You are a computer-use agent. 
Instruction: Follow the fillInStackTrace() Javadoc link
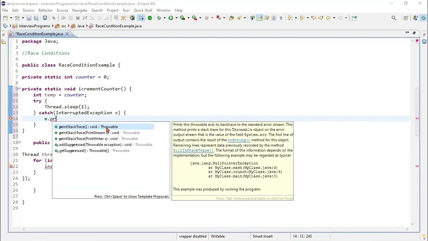click(193, 150)
